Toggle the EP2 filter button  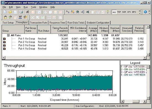click(x=134, y=12)
